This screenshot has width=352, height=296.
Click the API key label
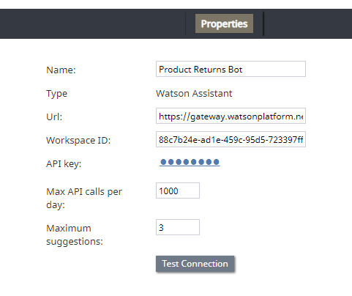pos(64,164)
